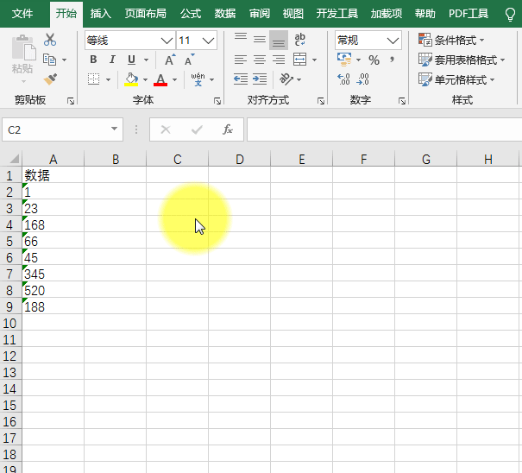Click the Cut scissors icon
Screen dimensions: 522x473
click(x=50, y=40)
